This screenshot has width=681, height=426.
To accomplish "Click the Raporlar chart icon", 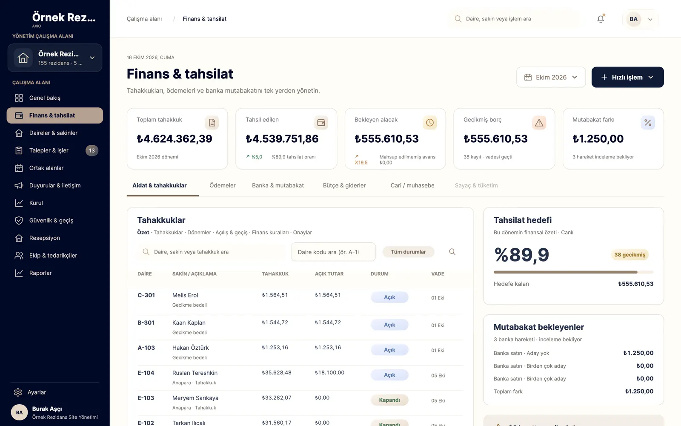I will point(19,273).
